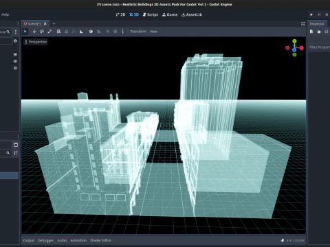Click the negative X axis gizmo circle
330x247 pixels.
click(287, 48)
